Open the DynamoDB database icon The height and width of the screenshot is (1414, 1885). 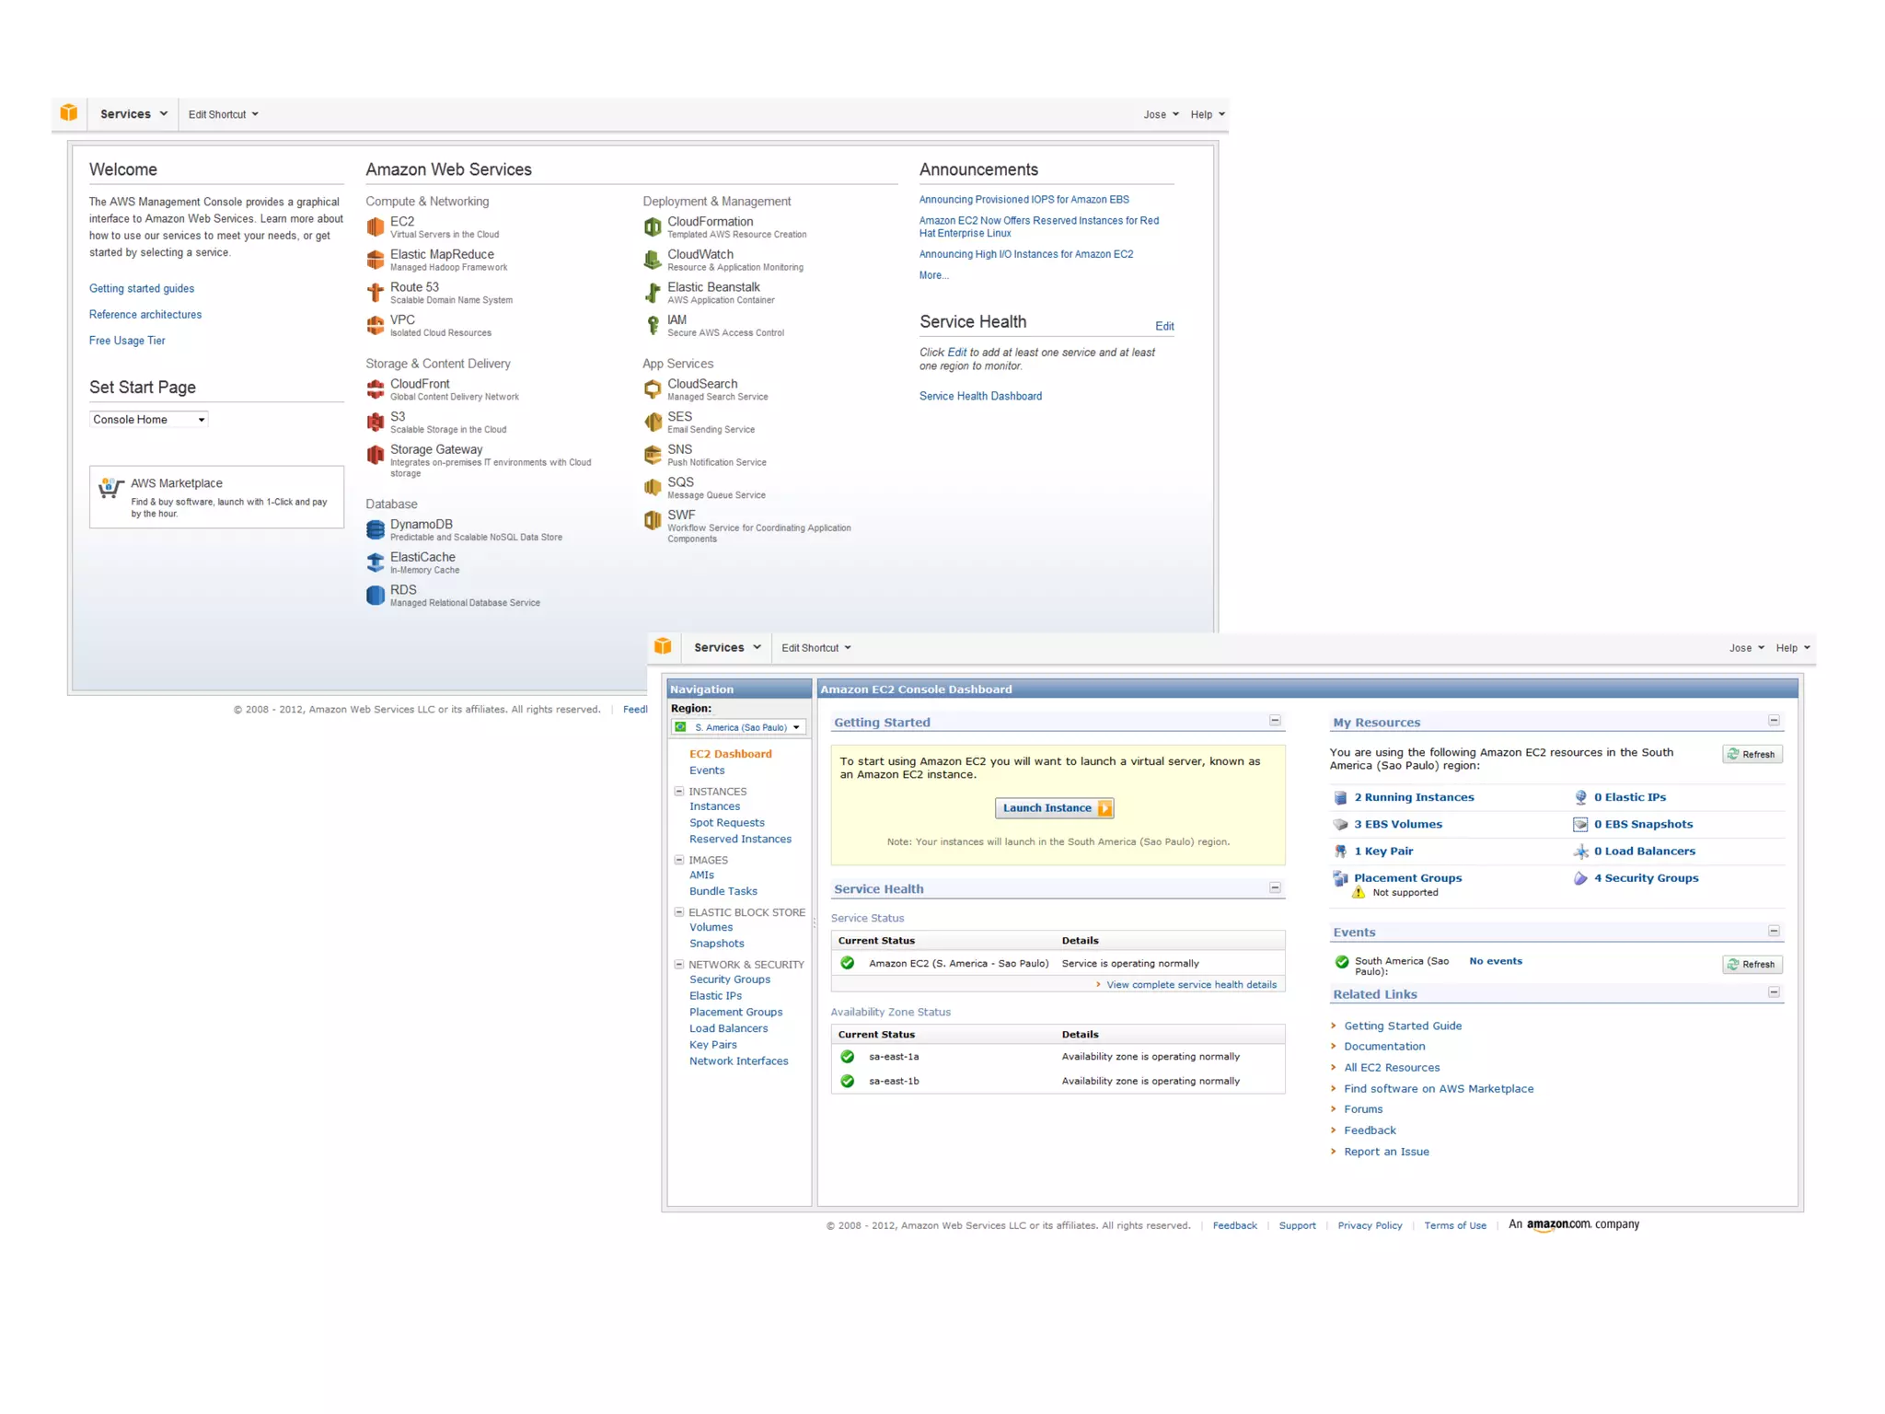[375, 529]
